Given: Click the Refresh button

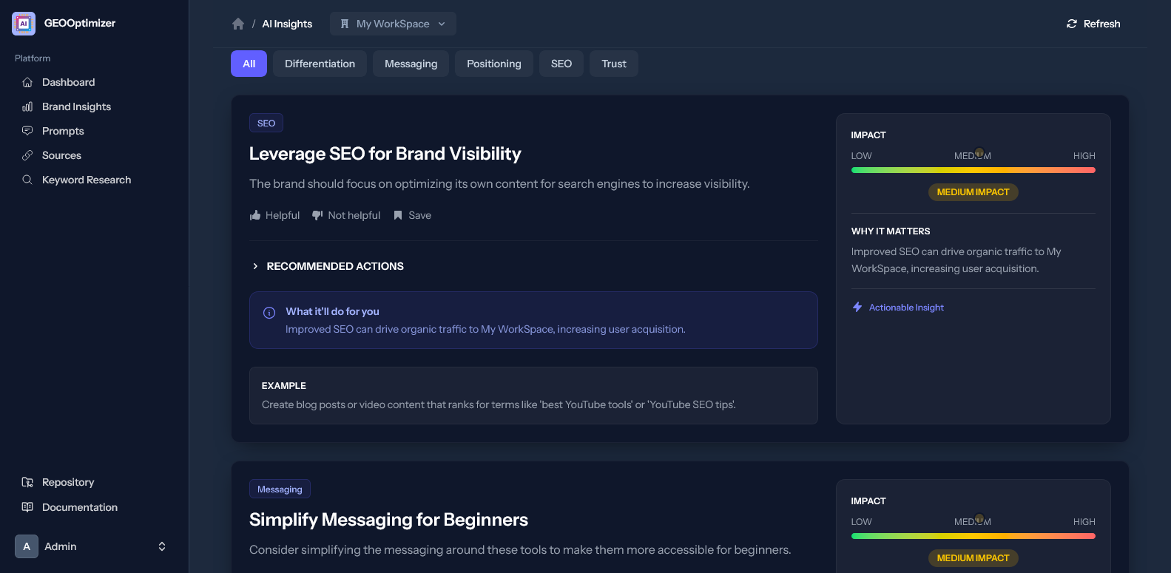Looking at the screenshot, I should (x=1093, y=24).
